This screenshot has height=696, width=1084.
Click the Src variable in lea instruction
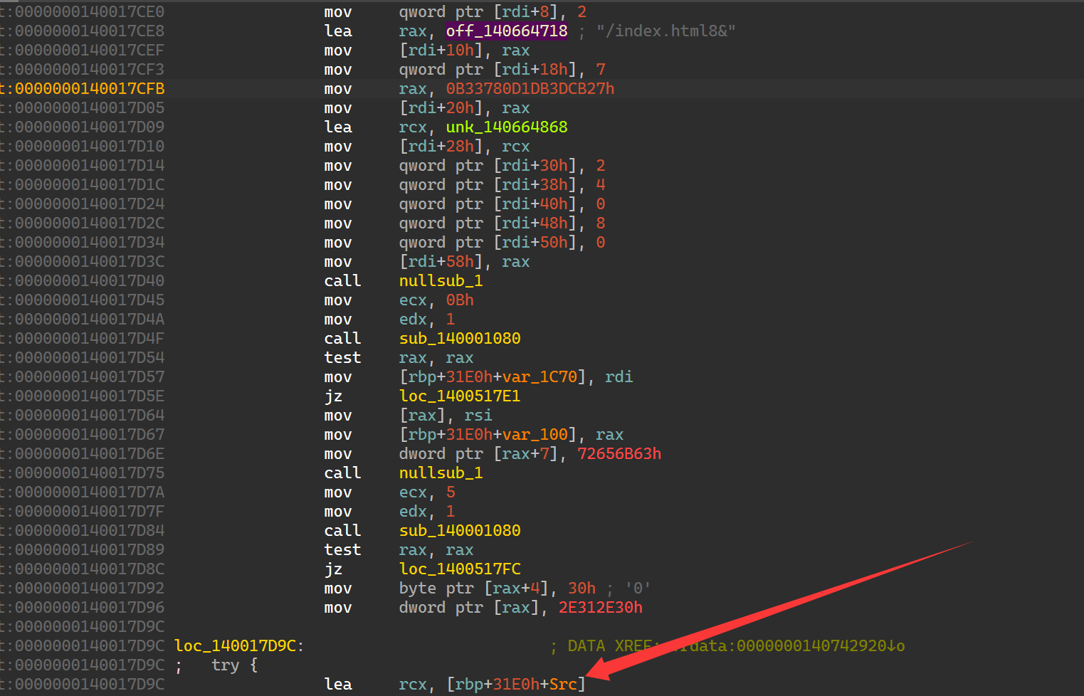click(563, 685)
